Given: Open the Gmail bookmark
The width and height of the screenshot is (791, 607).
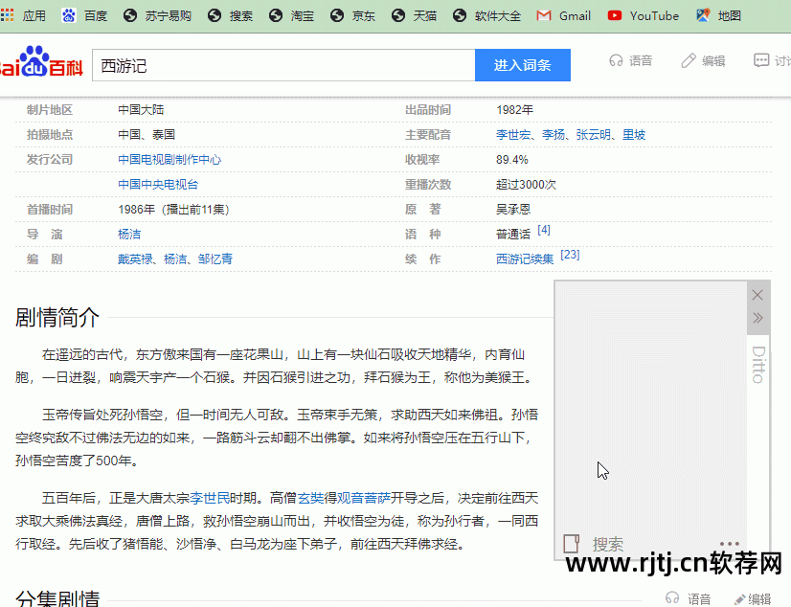Looking at the screenshot, I should point(563,15).
